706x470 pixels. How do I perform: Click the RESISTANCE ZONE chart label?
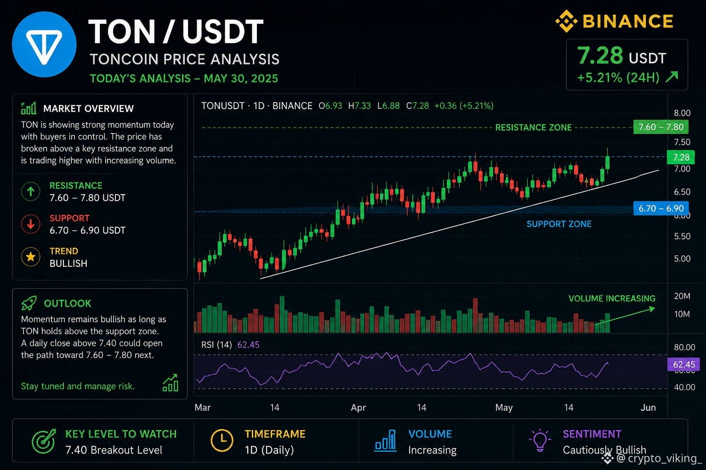[533, 128]
